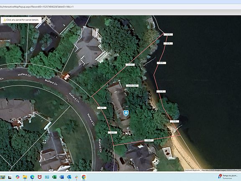The height and width of the screenshot is (181, 241).
Task: Open Microsoft Word from the taskbar
Action: click(x=62, y=177)
